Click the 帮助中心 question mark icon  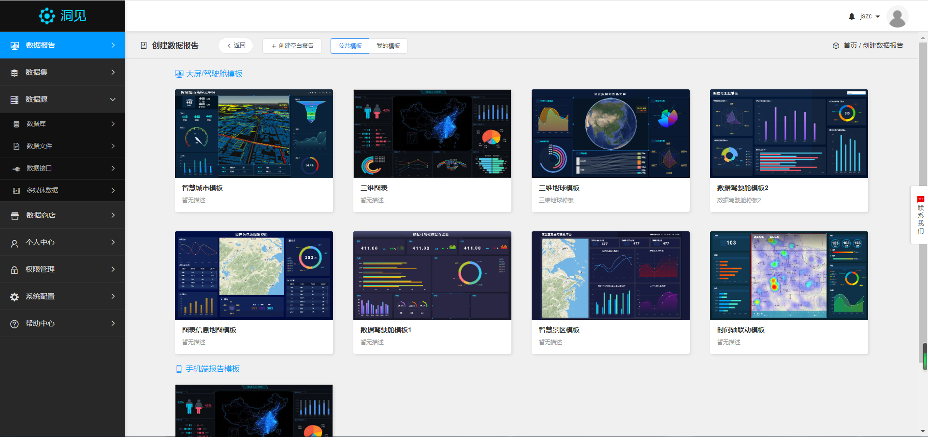pos(14,324)
